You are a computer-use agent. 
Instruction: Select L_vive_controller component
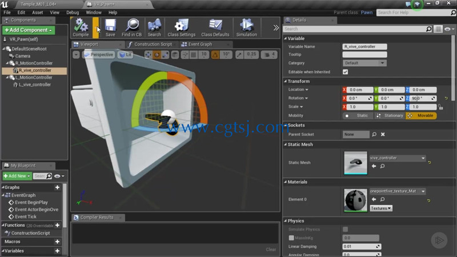35,85
